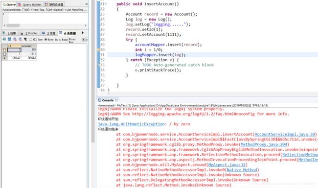Viewport: 318px width, 188px height.
Task: Click the right arrow of query editor scrollbar
Action: coord(86,25)
